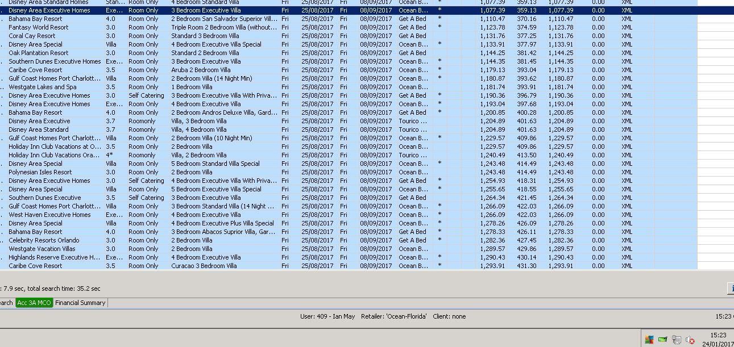734x347 pixels.
Task: Select Holiday Inn Club Vacations Ora... row
Action: point(349,155)
